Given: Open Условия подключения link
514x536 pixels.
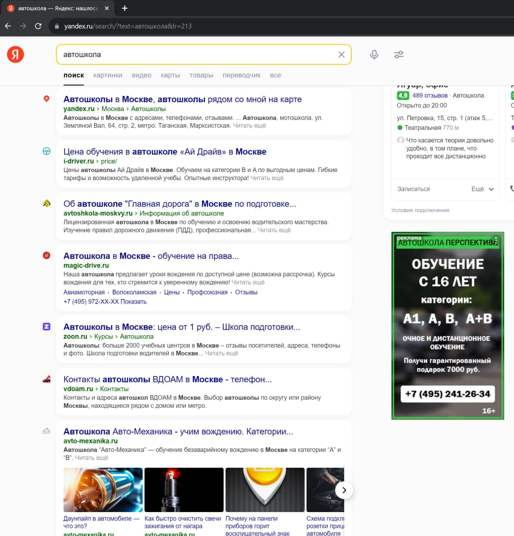Looking at the screenshot, I should click(x=420, y=210).
